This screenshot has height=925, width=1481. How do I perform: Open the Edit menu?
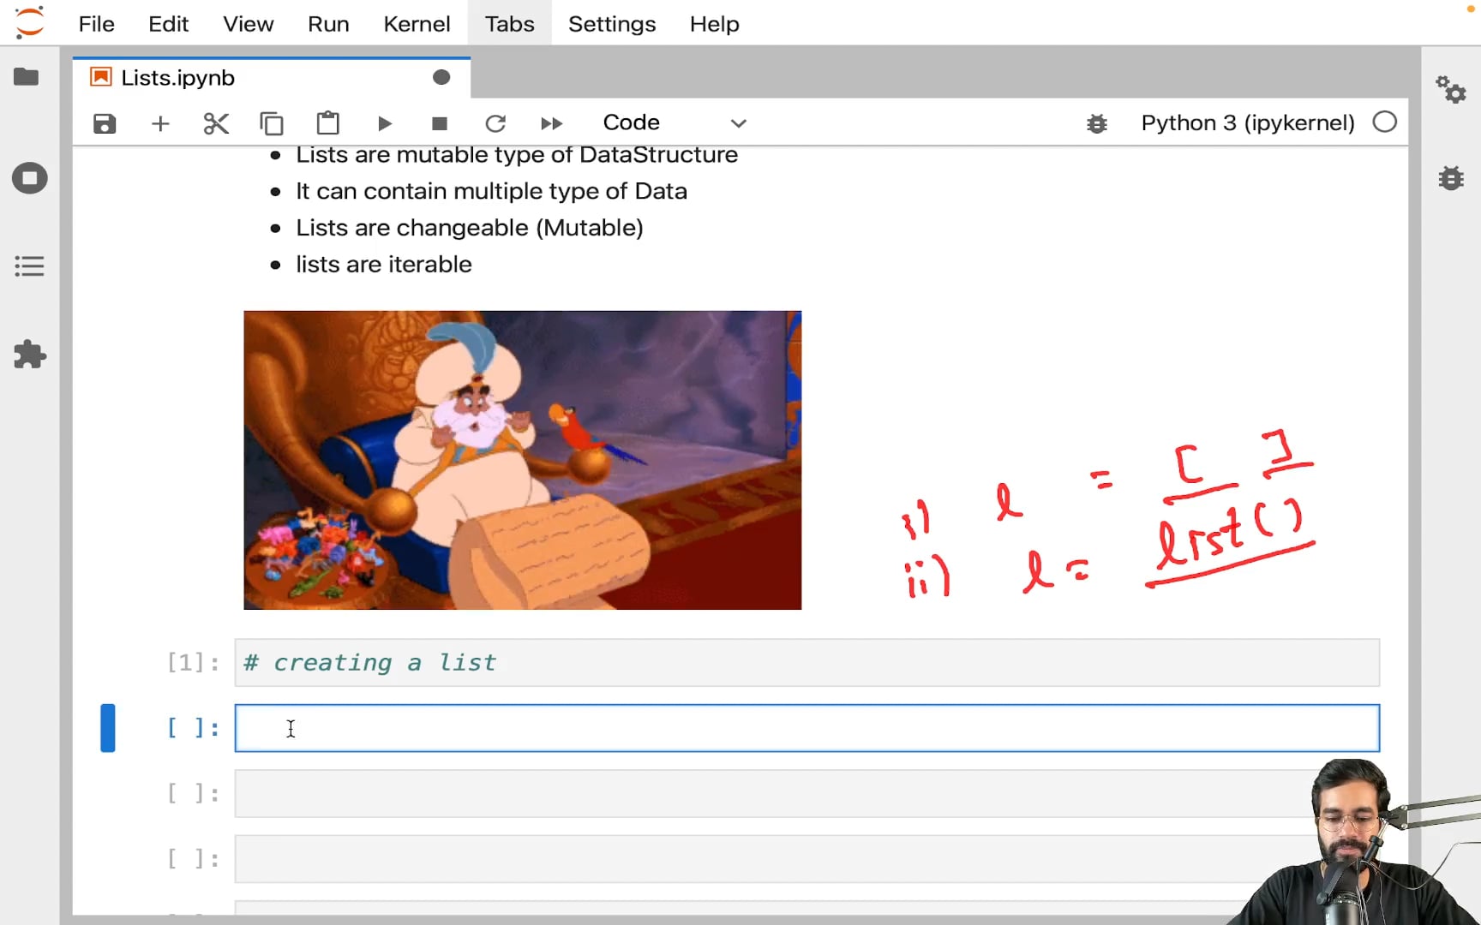pos(168,24)
